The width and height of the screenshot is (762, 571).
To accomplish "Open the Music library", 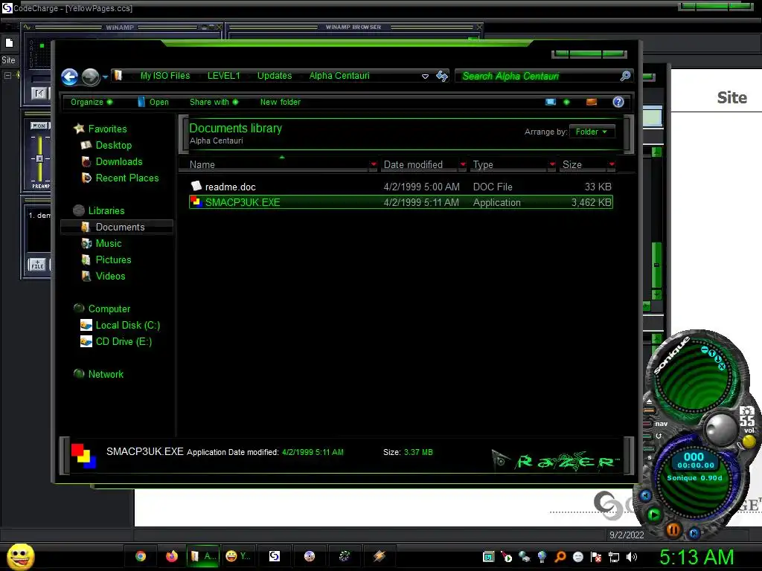I will point(109,244).
